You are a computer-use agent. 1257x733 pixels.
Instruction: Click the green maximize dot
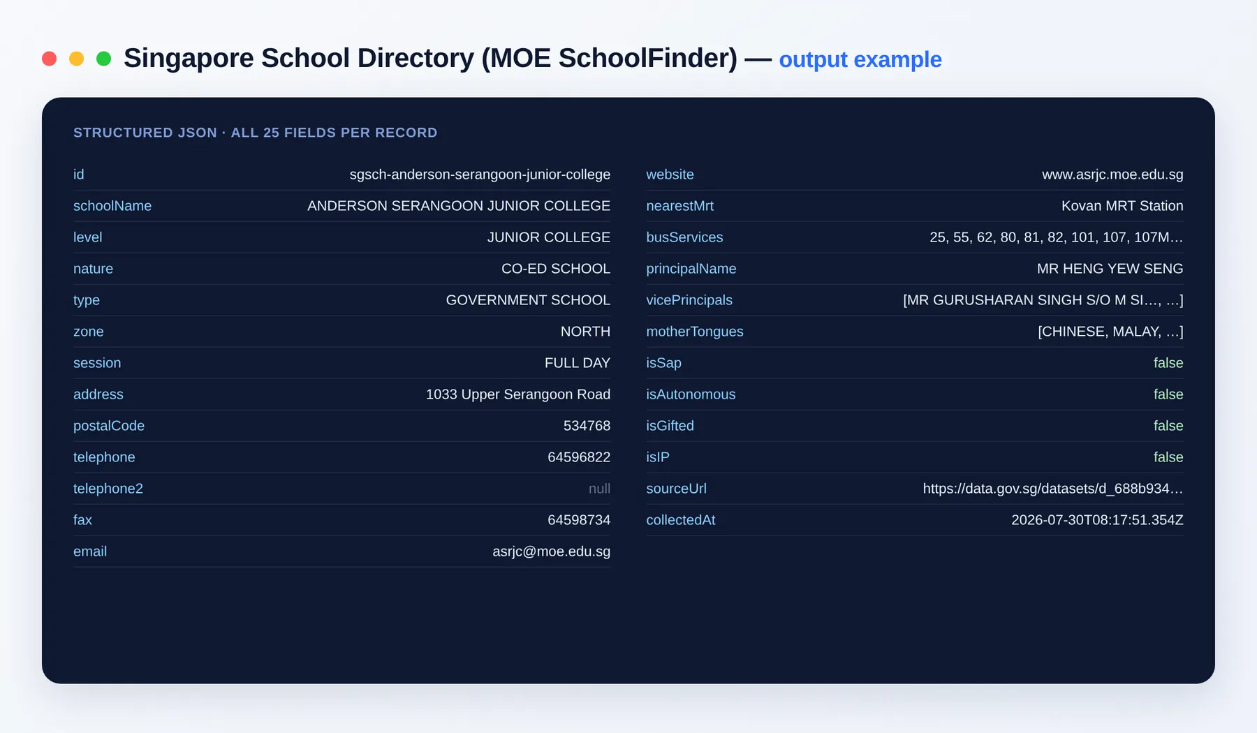click(x=103, y=59)
